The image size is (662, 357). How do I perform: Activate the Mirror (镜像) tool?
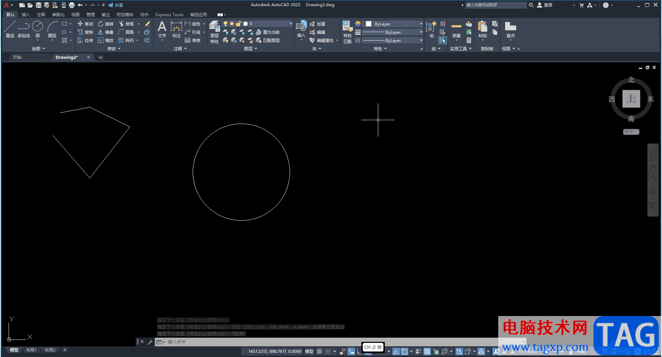pos(106,32)
